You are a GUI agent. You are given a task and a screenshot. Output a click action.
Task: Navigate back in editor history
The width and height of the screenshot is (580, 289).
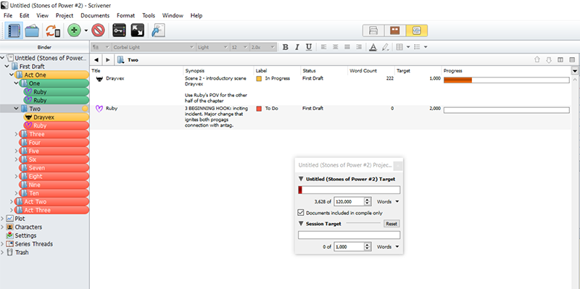click(96, 60)
